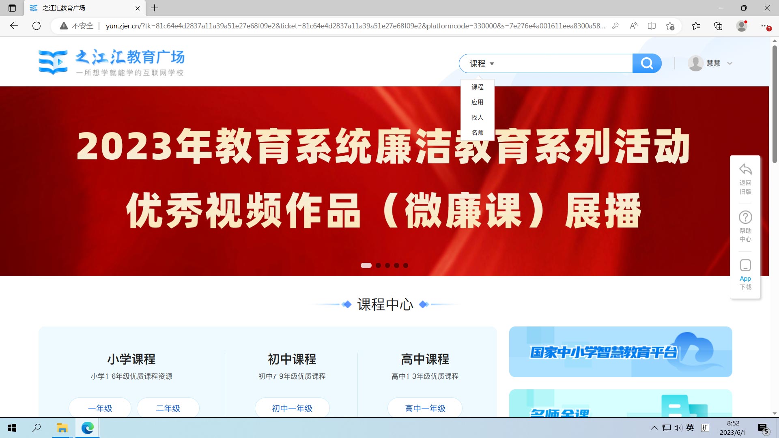Click the App download phone icon
This screenshot has width=779, height=438.
[x=745, y=265]
